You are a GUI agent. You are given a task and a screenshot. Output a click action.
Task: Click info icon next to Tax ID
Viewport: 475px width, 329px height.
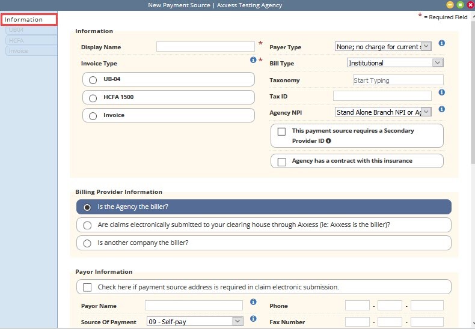(x=442, y=92)
